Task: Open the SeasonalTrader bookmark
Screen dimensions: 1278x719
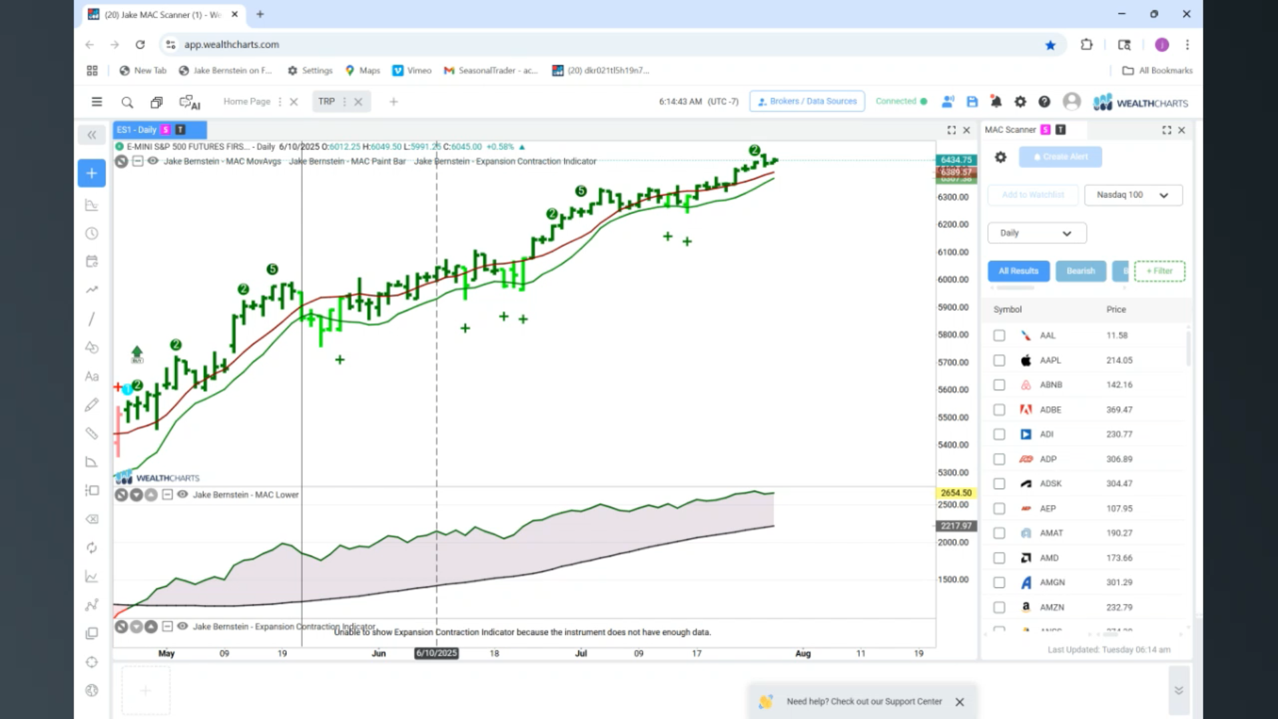Action: [491, 71]
